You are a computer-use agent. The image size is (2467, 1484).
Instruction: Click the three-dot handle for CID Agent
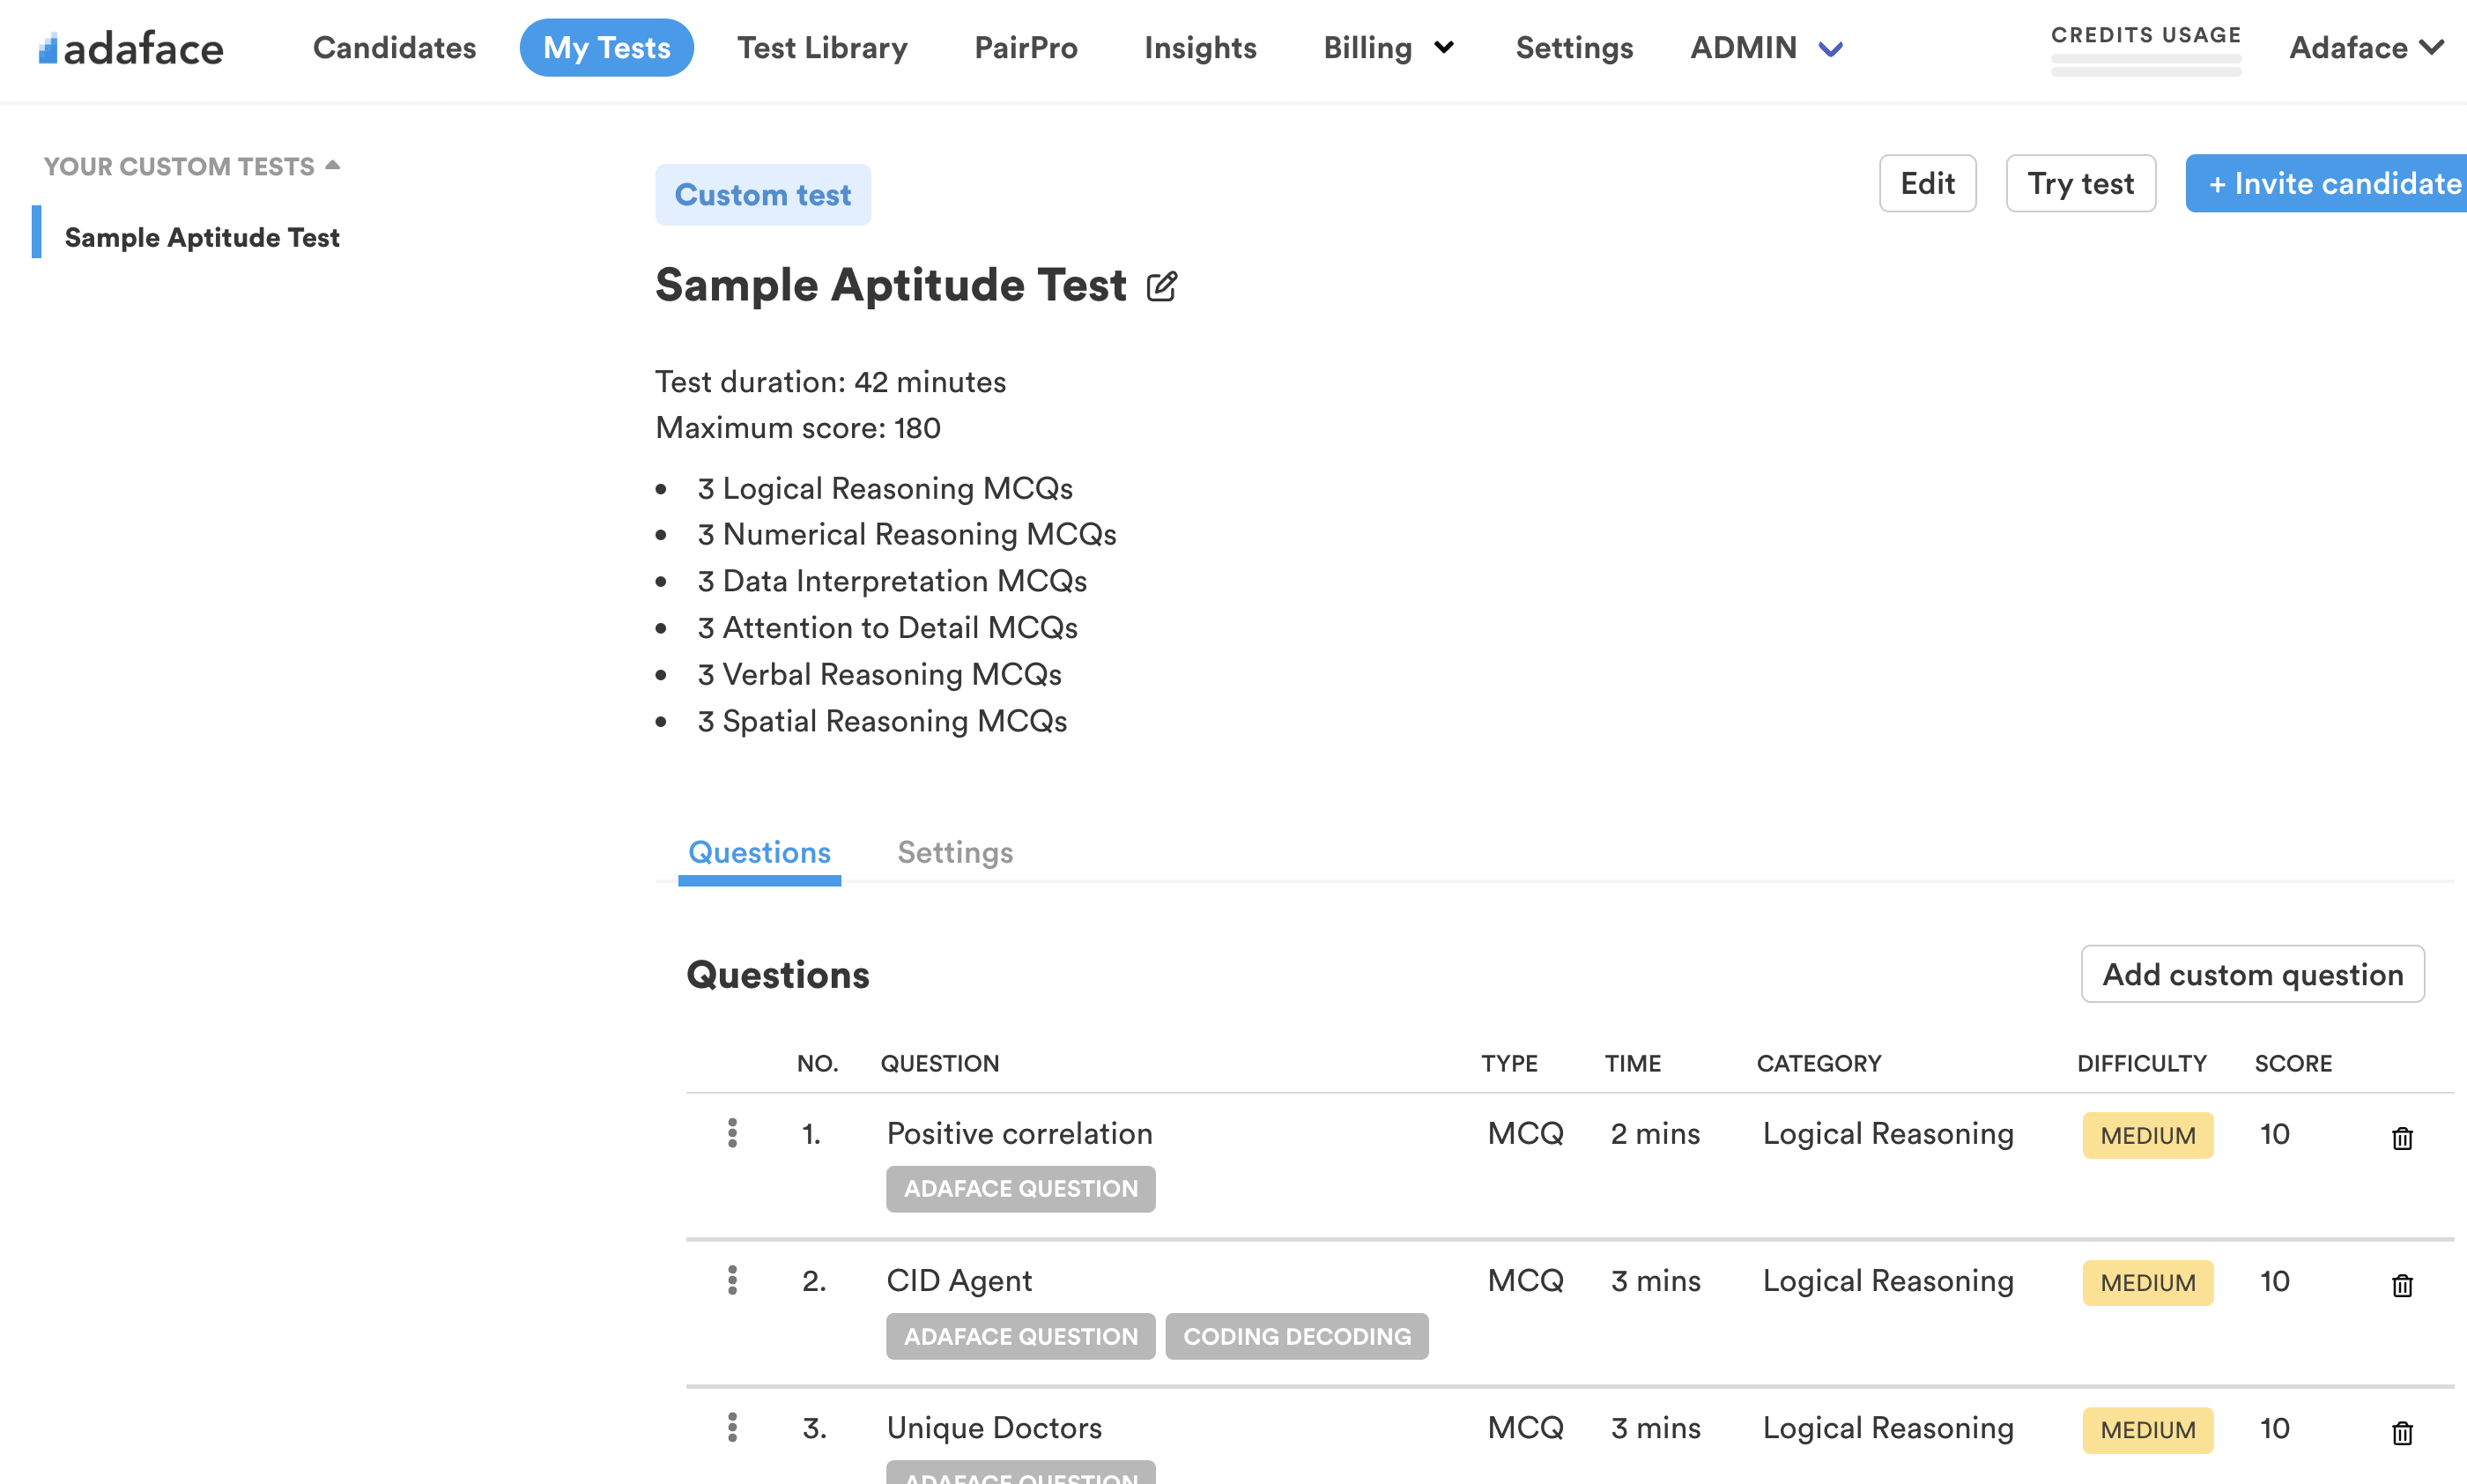pos(733,1280)
